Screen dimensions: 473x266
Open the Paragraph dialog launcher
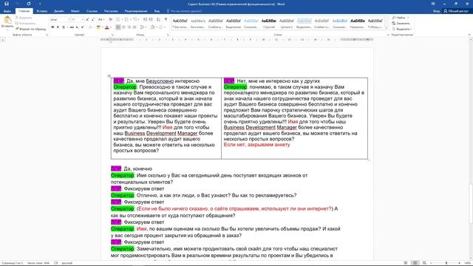168,35
